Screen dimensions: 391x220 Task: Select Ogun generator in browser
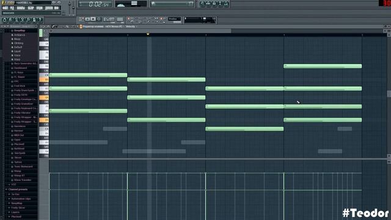(17, 140)
